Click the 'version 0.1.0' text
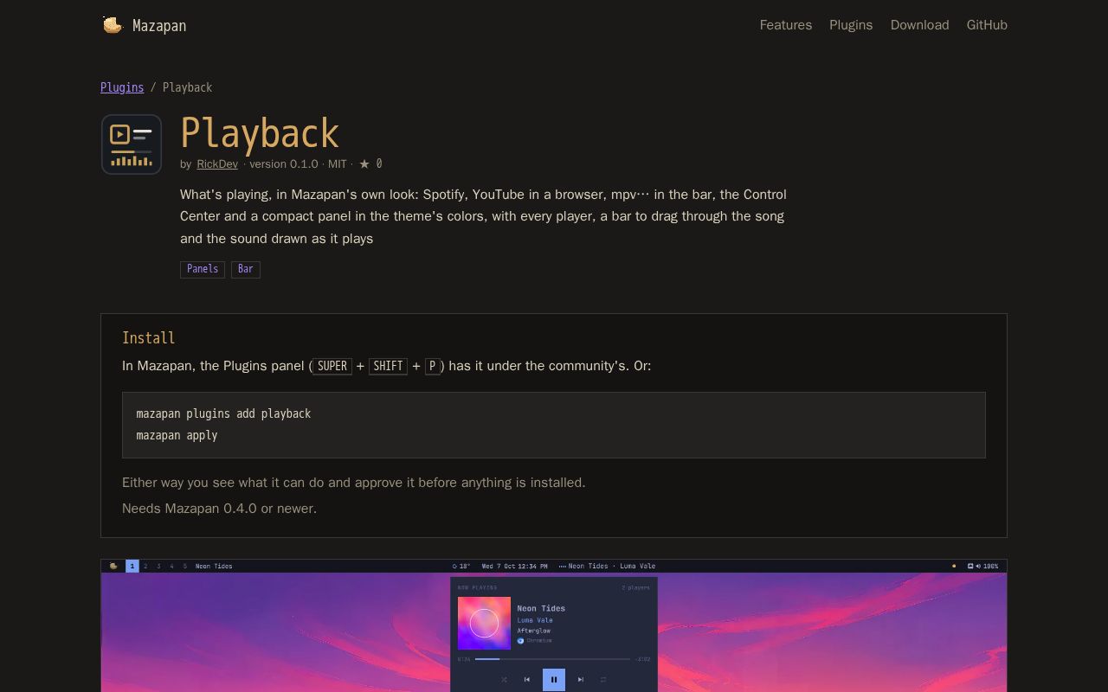Screen dimensions: 1108x692 [284, 163]
